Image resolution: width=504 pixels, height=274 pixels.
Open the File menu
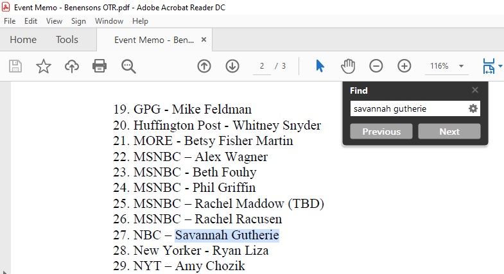click(x=10, y=21)
